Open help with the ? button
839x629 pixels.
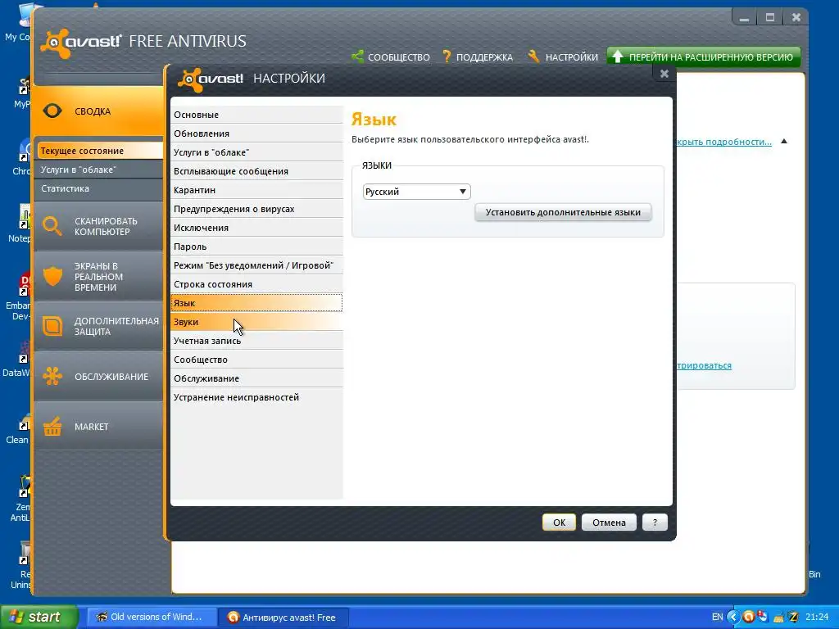(655, 523)
